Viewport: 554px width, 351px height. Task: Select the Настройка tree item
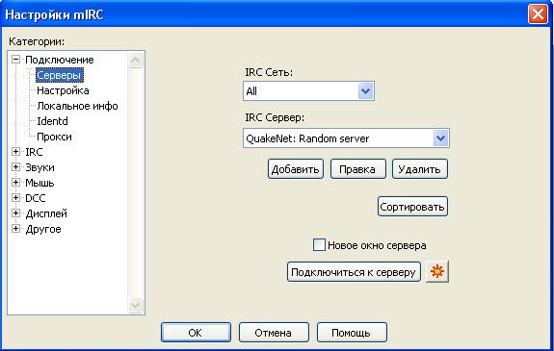(x=63, y=90)
